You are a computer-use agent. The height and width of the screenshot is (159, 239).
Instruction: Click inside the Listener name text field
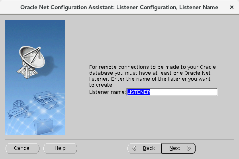[x=172, y=92]
